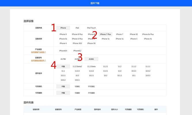Choose iPhone 4s as device name
Screen dimensions: 192x115
pyautogui.click(x=148, y=39)
